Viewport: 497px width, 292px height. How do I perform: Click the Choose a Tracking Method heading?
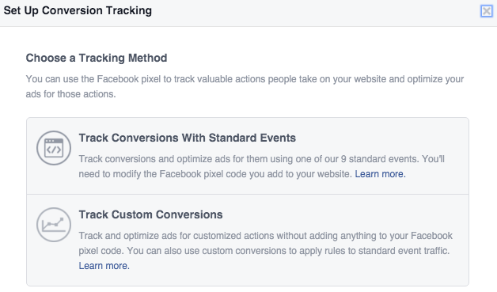point(97,58)
